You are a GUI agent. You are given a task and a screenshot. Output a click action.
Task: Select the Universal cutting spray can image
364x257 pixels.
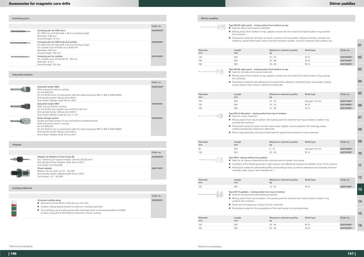coord(14,209)
